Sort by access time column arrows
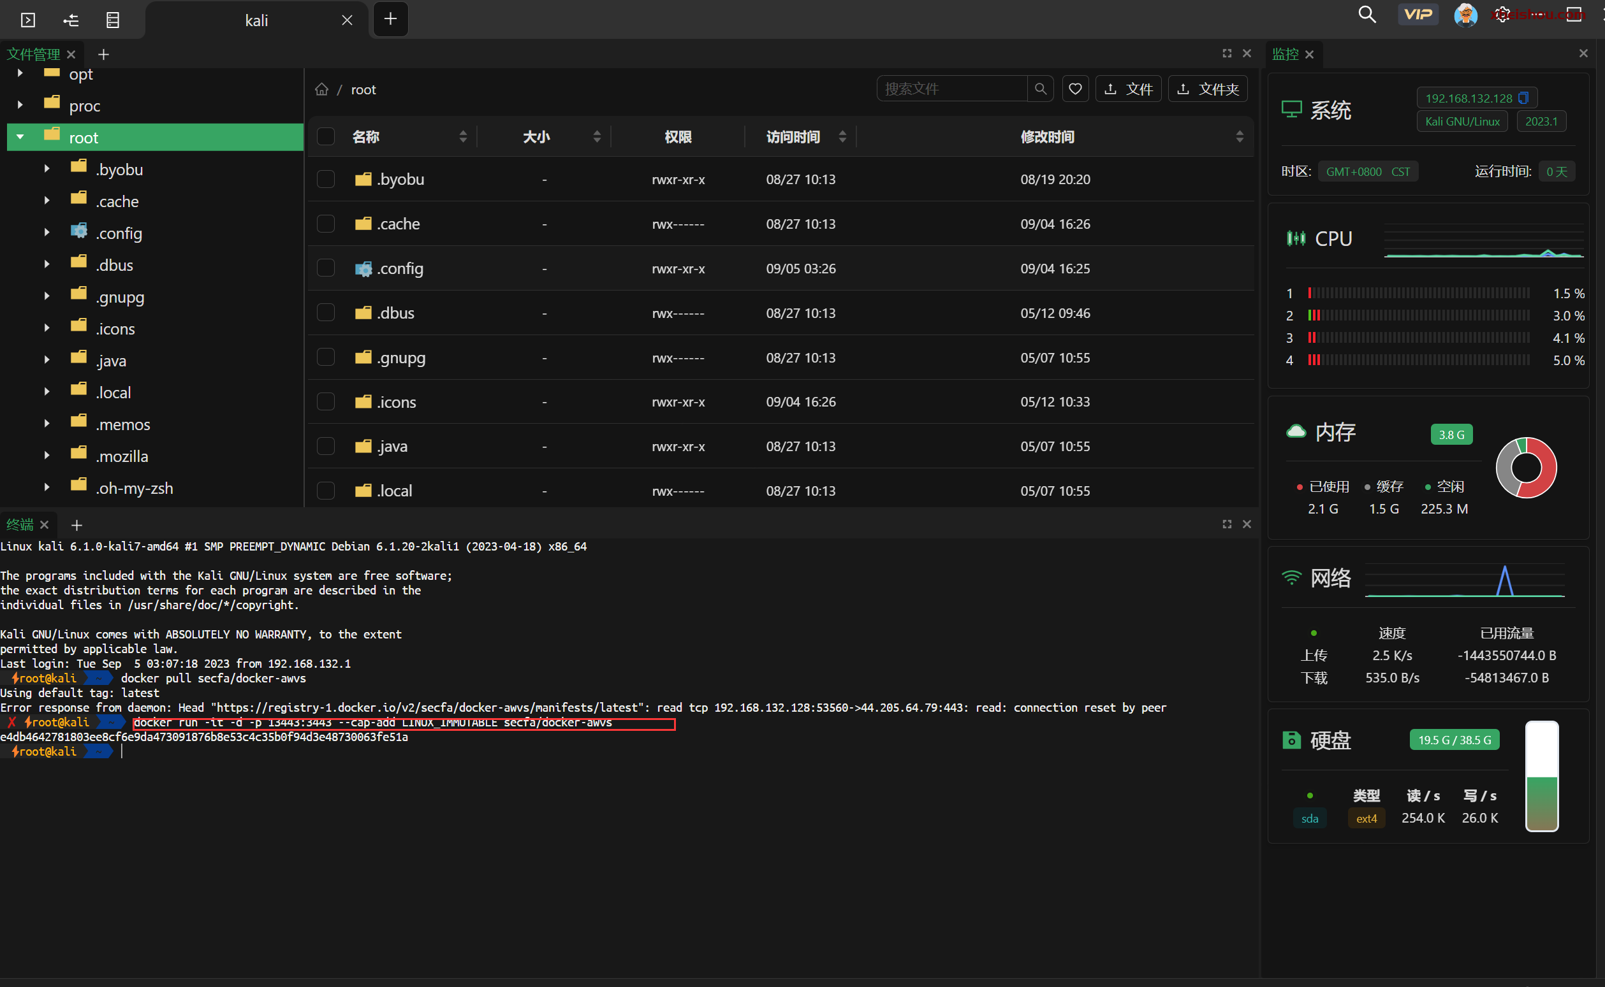Screen dimensions: 1605x987 (842, 136)
